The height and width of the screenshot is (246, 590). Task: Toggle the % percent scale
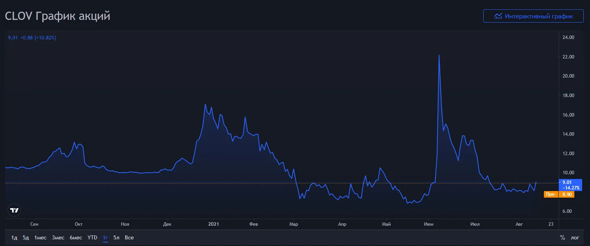[x=563, y=237]
